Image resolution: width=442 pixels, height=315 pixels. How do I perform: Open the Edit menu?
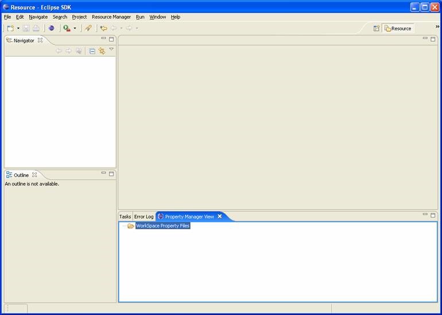(x=20, y=17)
